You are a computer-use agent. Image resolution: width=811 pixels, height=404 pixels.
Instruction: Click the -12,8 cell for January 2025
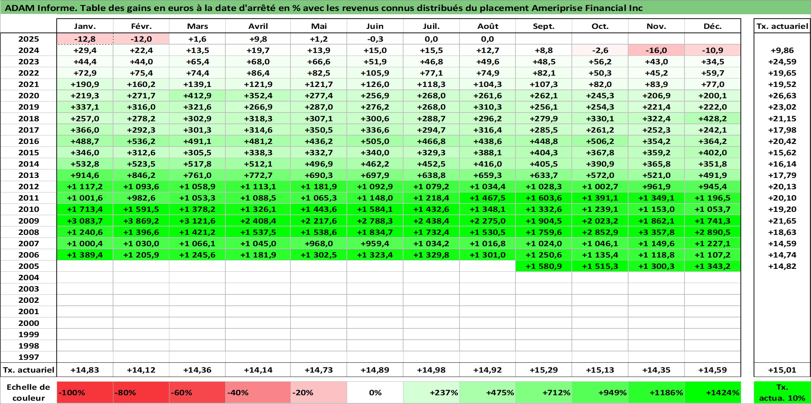click(x=85, y=39)
